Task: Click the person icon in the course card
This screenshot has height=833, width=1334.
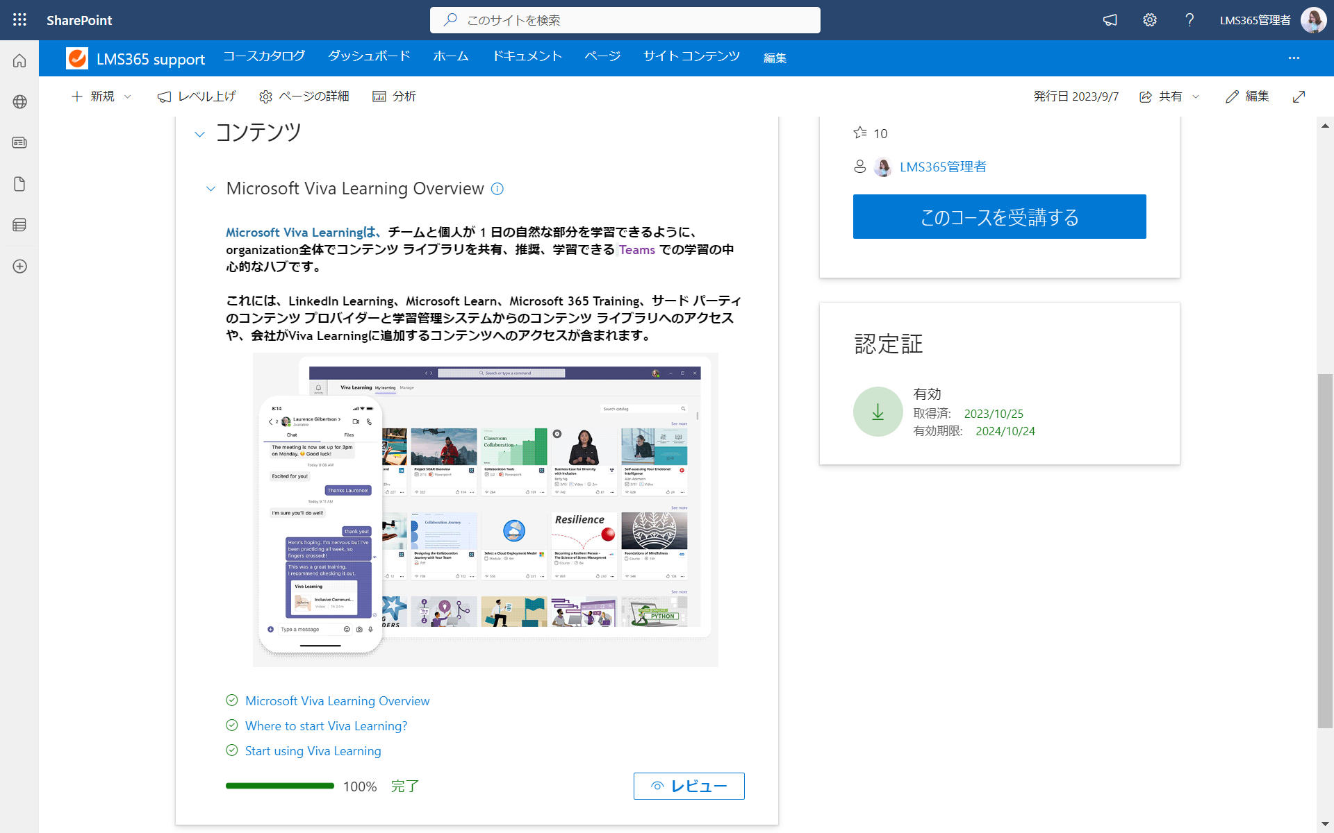Action: point(859,167)
